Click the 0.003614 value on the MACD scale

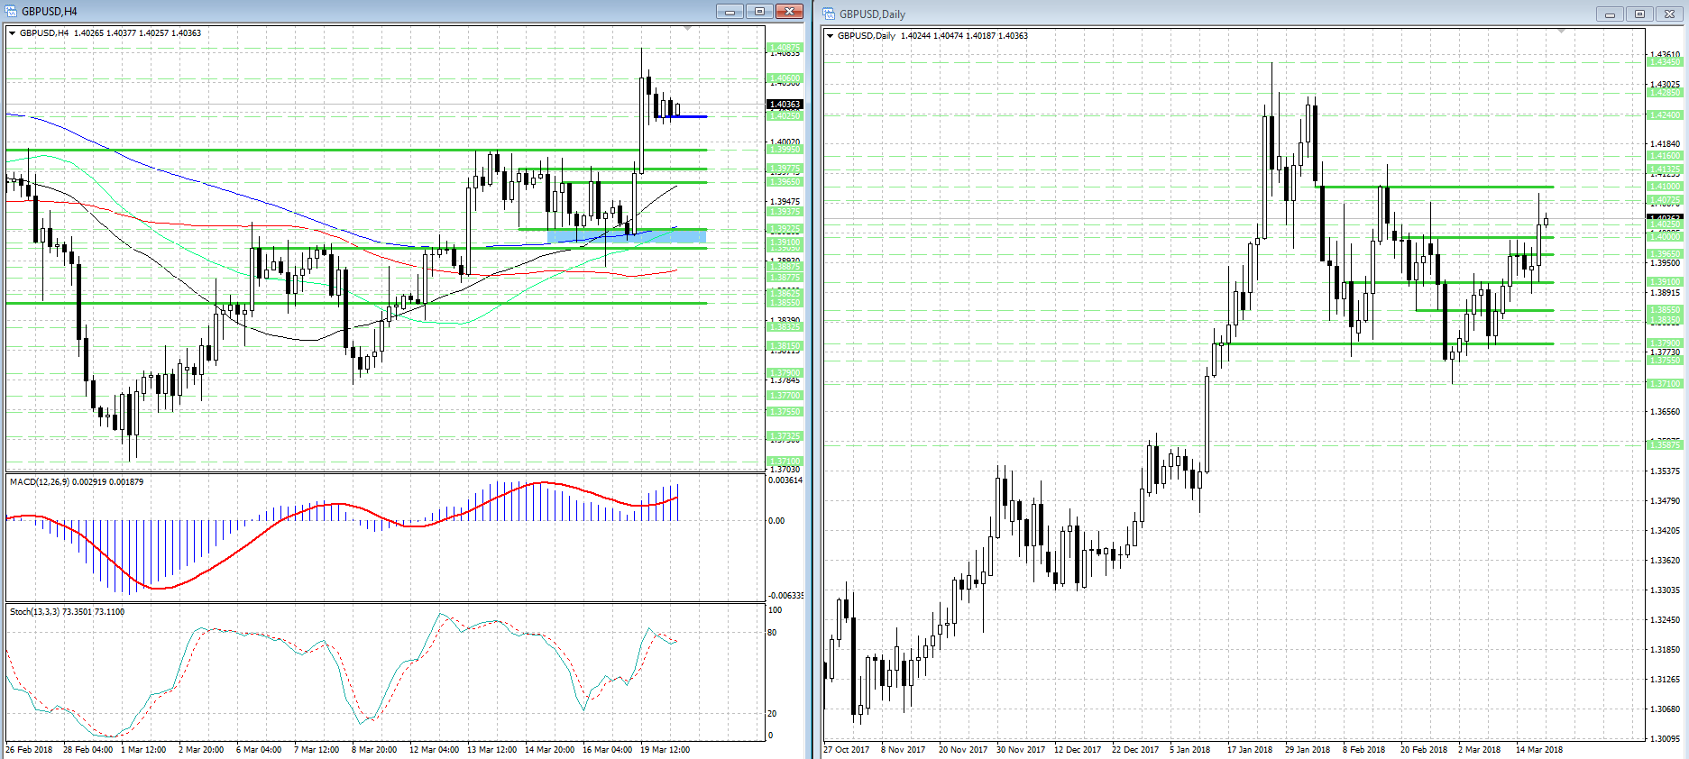tap(785, 480)
